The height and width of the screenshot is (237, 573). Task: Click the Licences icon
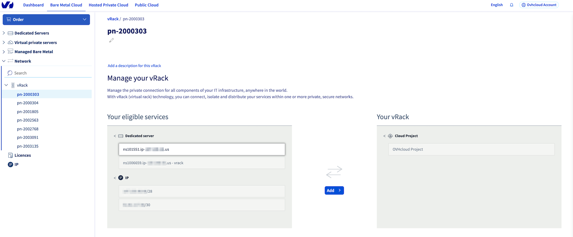point(10,155)
